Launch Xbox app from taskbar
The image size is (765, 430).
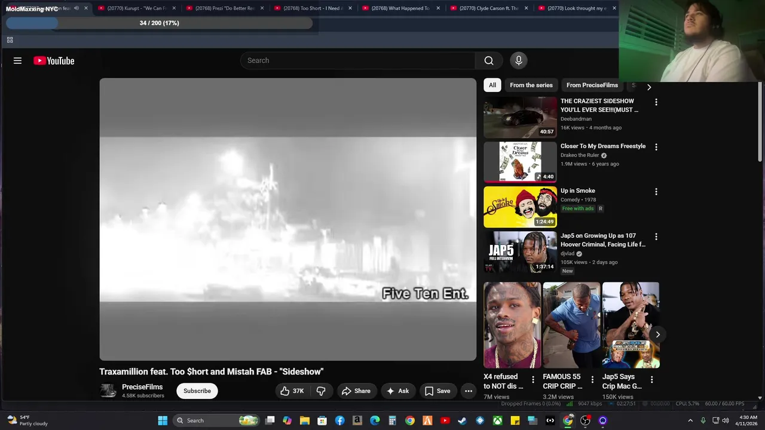[497, 420]
